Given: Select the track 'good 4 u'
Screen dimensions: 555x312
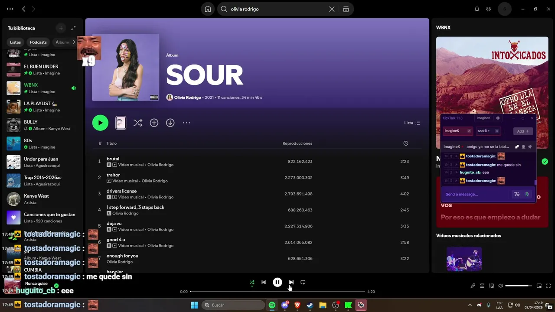Looking at the screenshot, I should (x=116, y=240).
